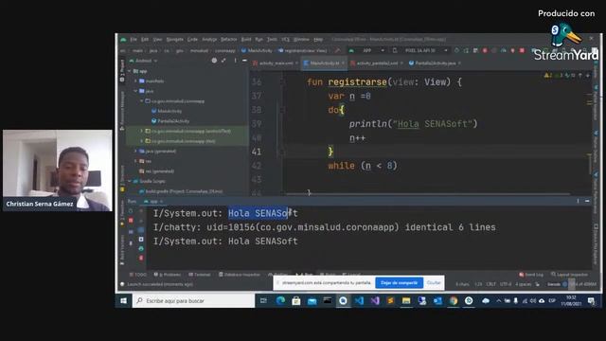Image resolution: width=606 pixels, height=341 pixels.
Task: Open Visual Studio Code from the taskbar
Action: (359, 300)
